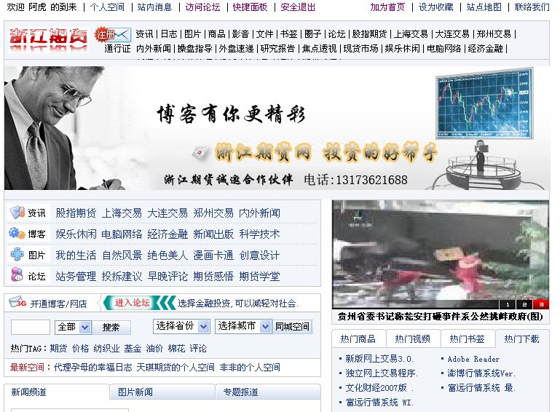Click the 个人空间 top link
The width and height of the screenshot is (560, 412).
pos(107,7)
